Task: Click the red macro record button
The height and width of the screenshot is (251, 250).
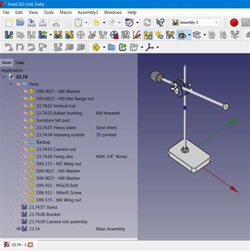Action: coord(234,23)
